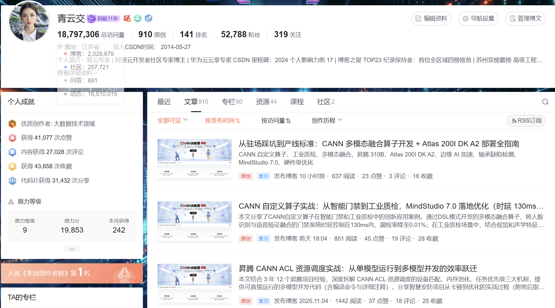Open article 昇腾 CANN ACL 资源调度实战 title
The image size is (555, 308).
(358, 269)
